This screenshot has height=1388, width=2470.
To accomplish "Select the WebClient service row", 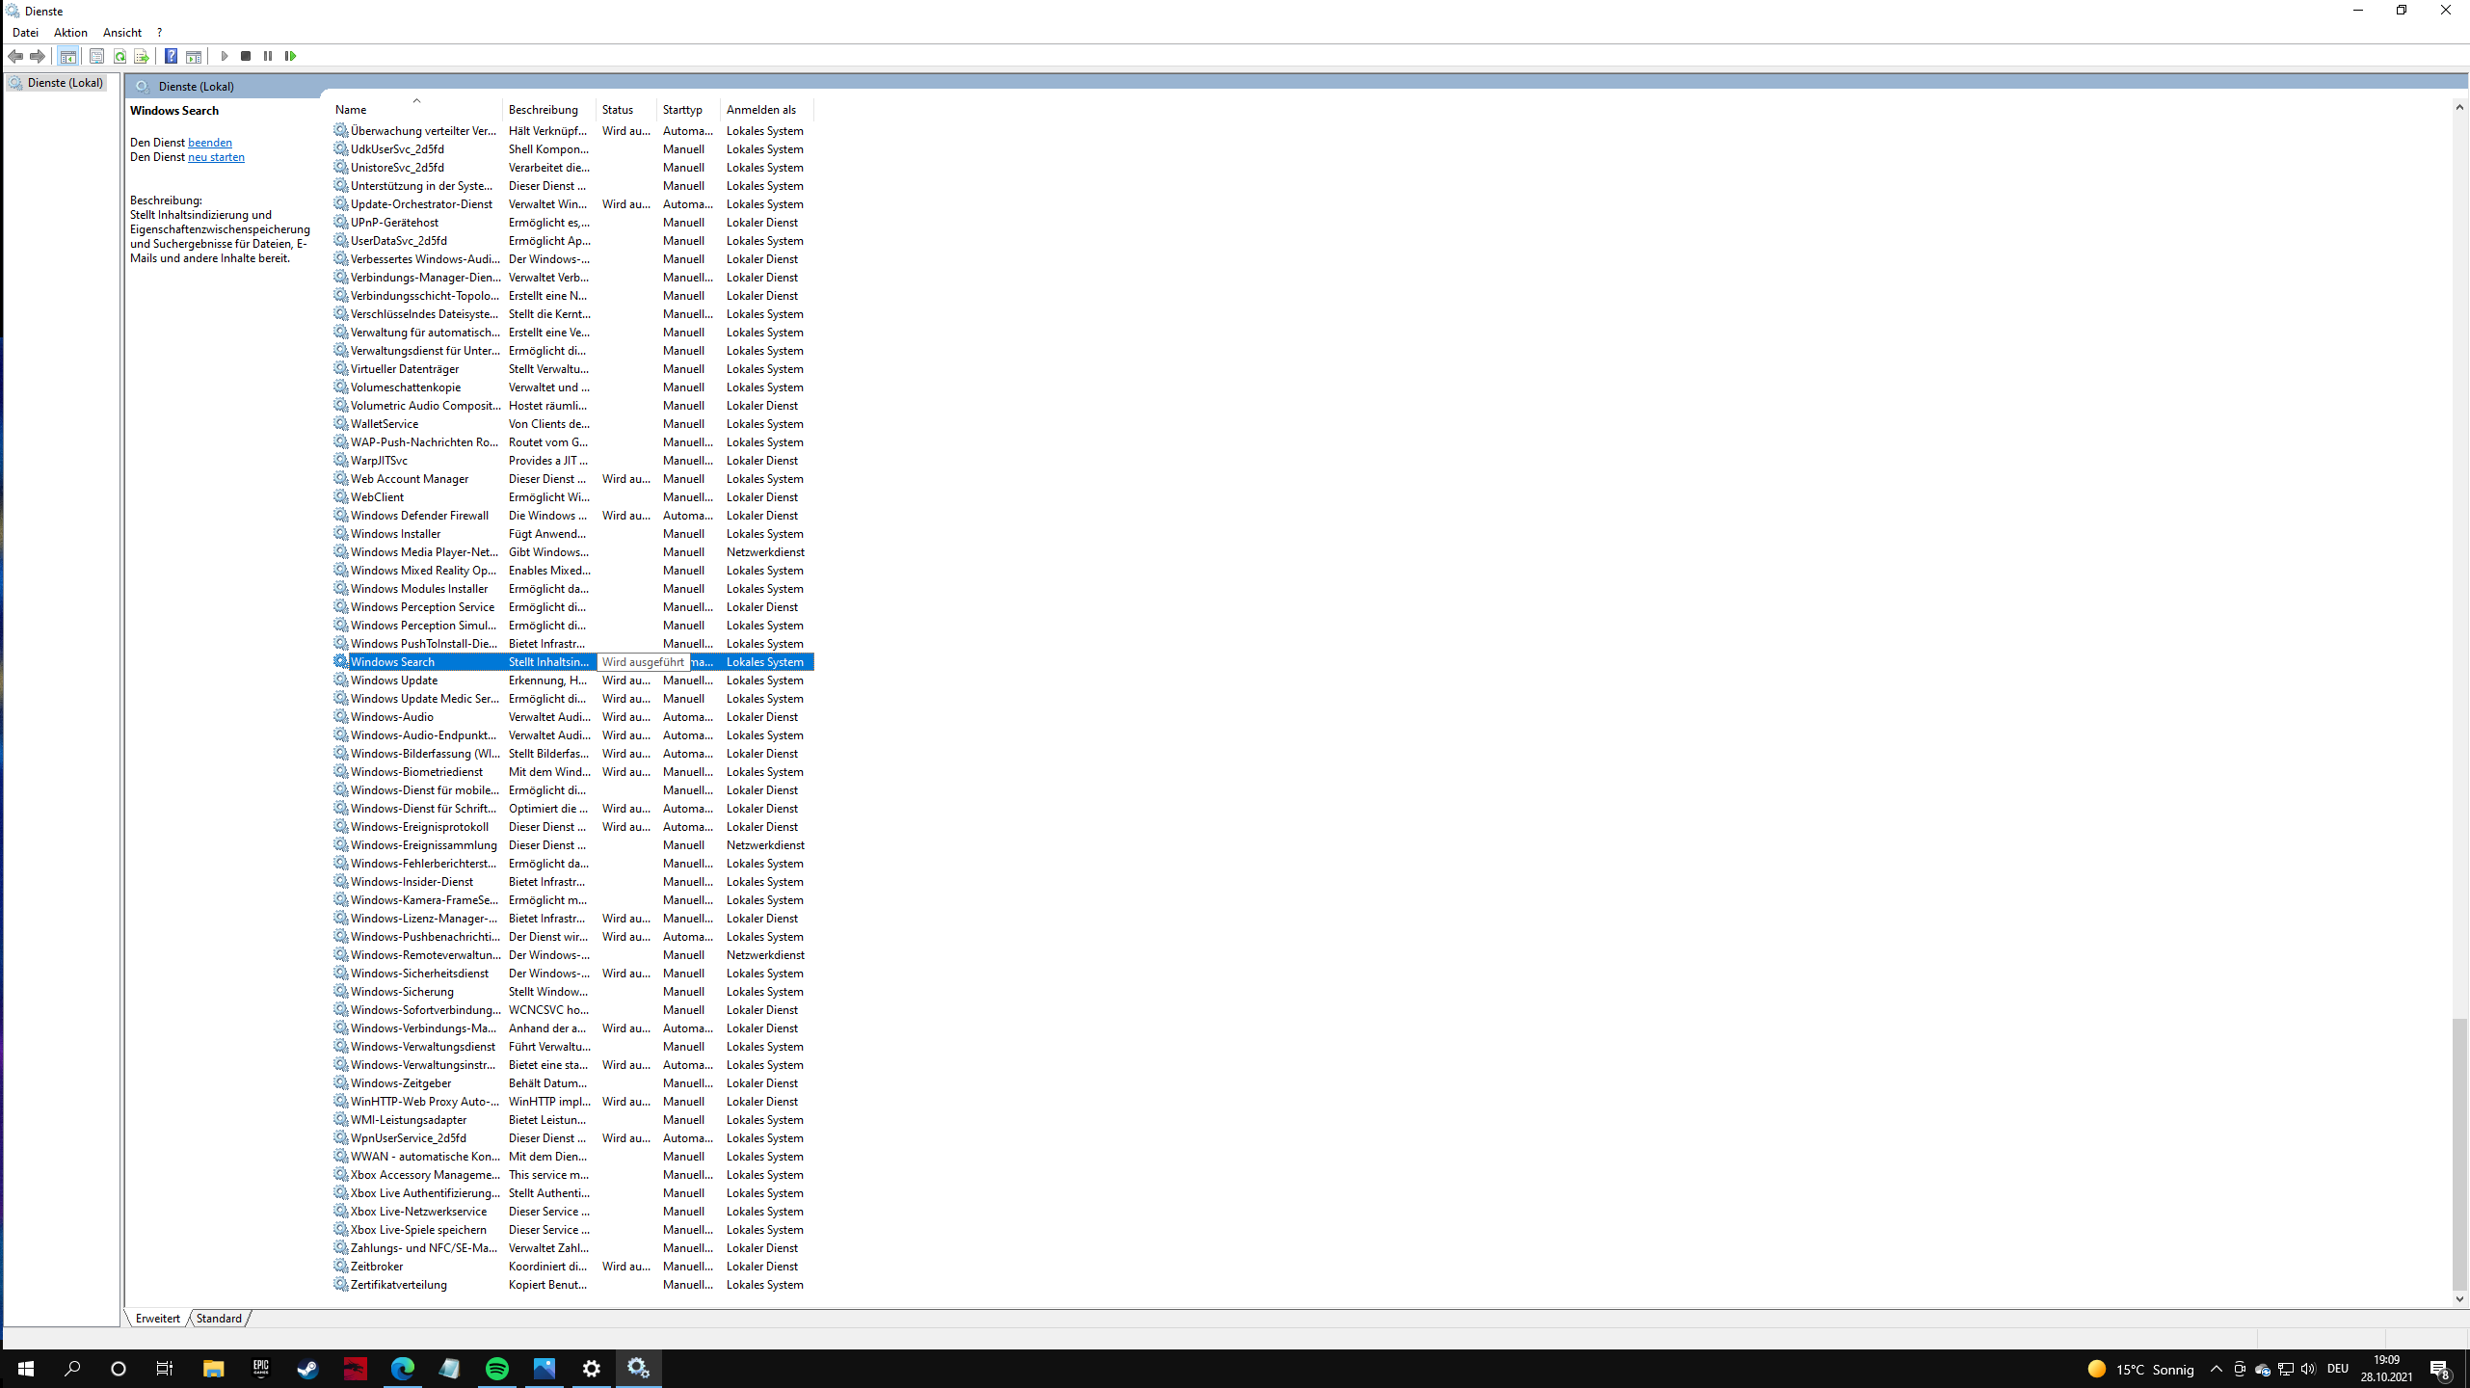I will tap(573, 497).
